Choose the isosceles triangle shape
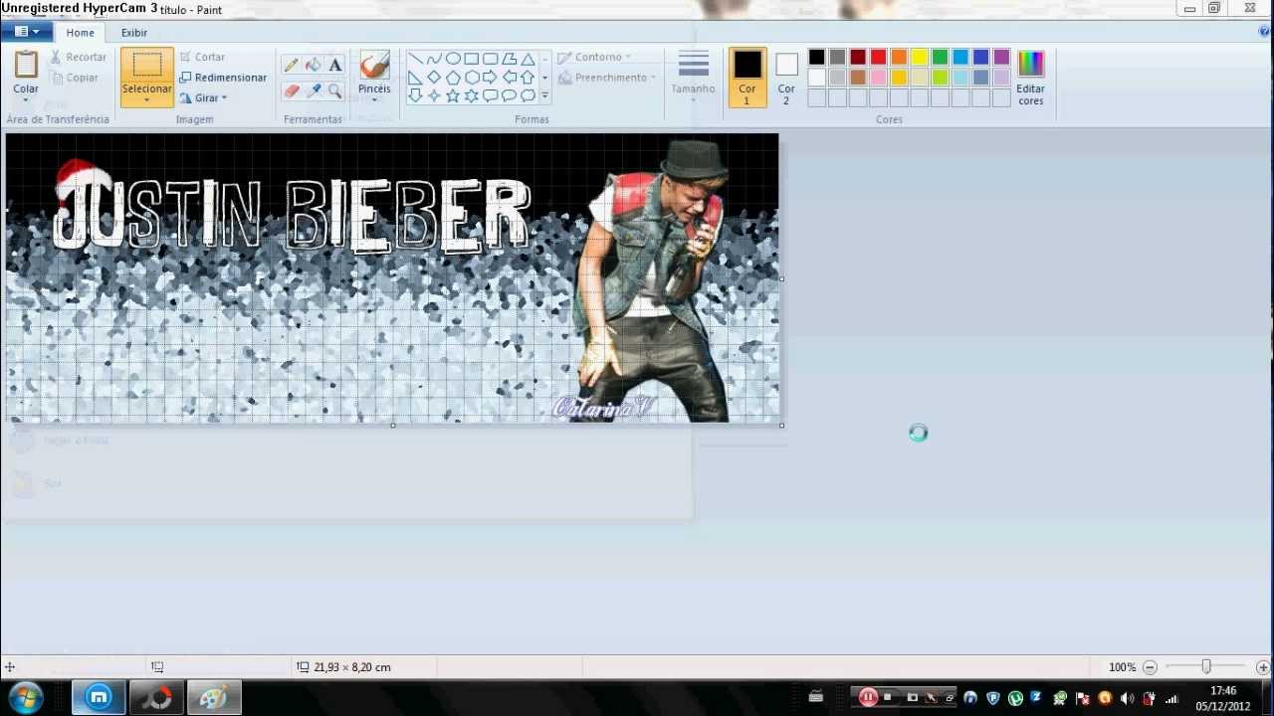Screen dimensions: 1274x716 pos(529,59)
